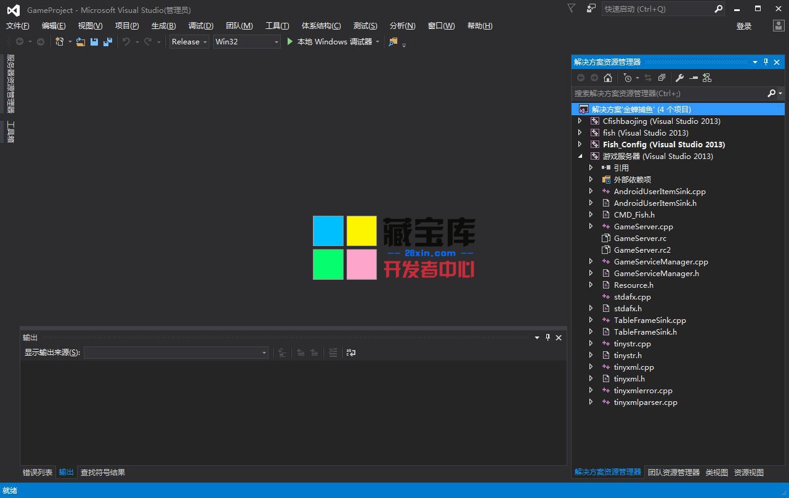Switch to the 类视图 tab
The image size is (789, 498).
coord(717,472)
